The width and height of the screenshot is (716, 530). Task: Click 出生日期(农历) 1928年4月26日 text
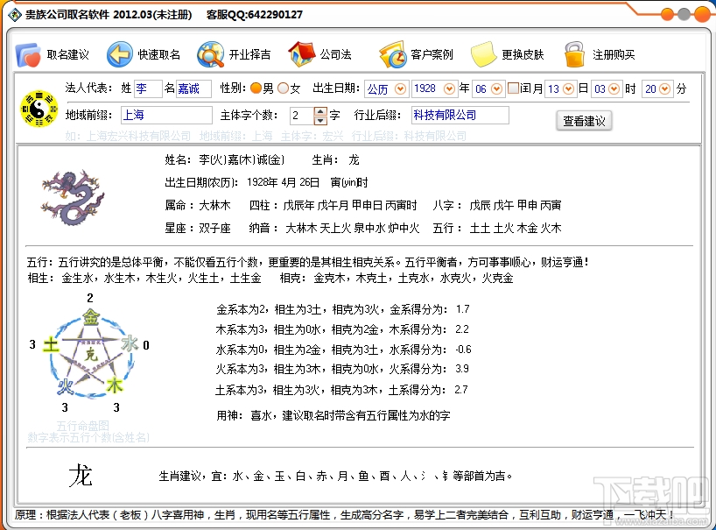(242, 183)
